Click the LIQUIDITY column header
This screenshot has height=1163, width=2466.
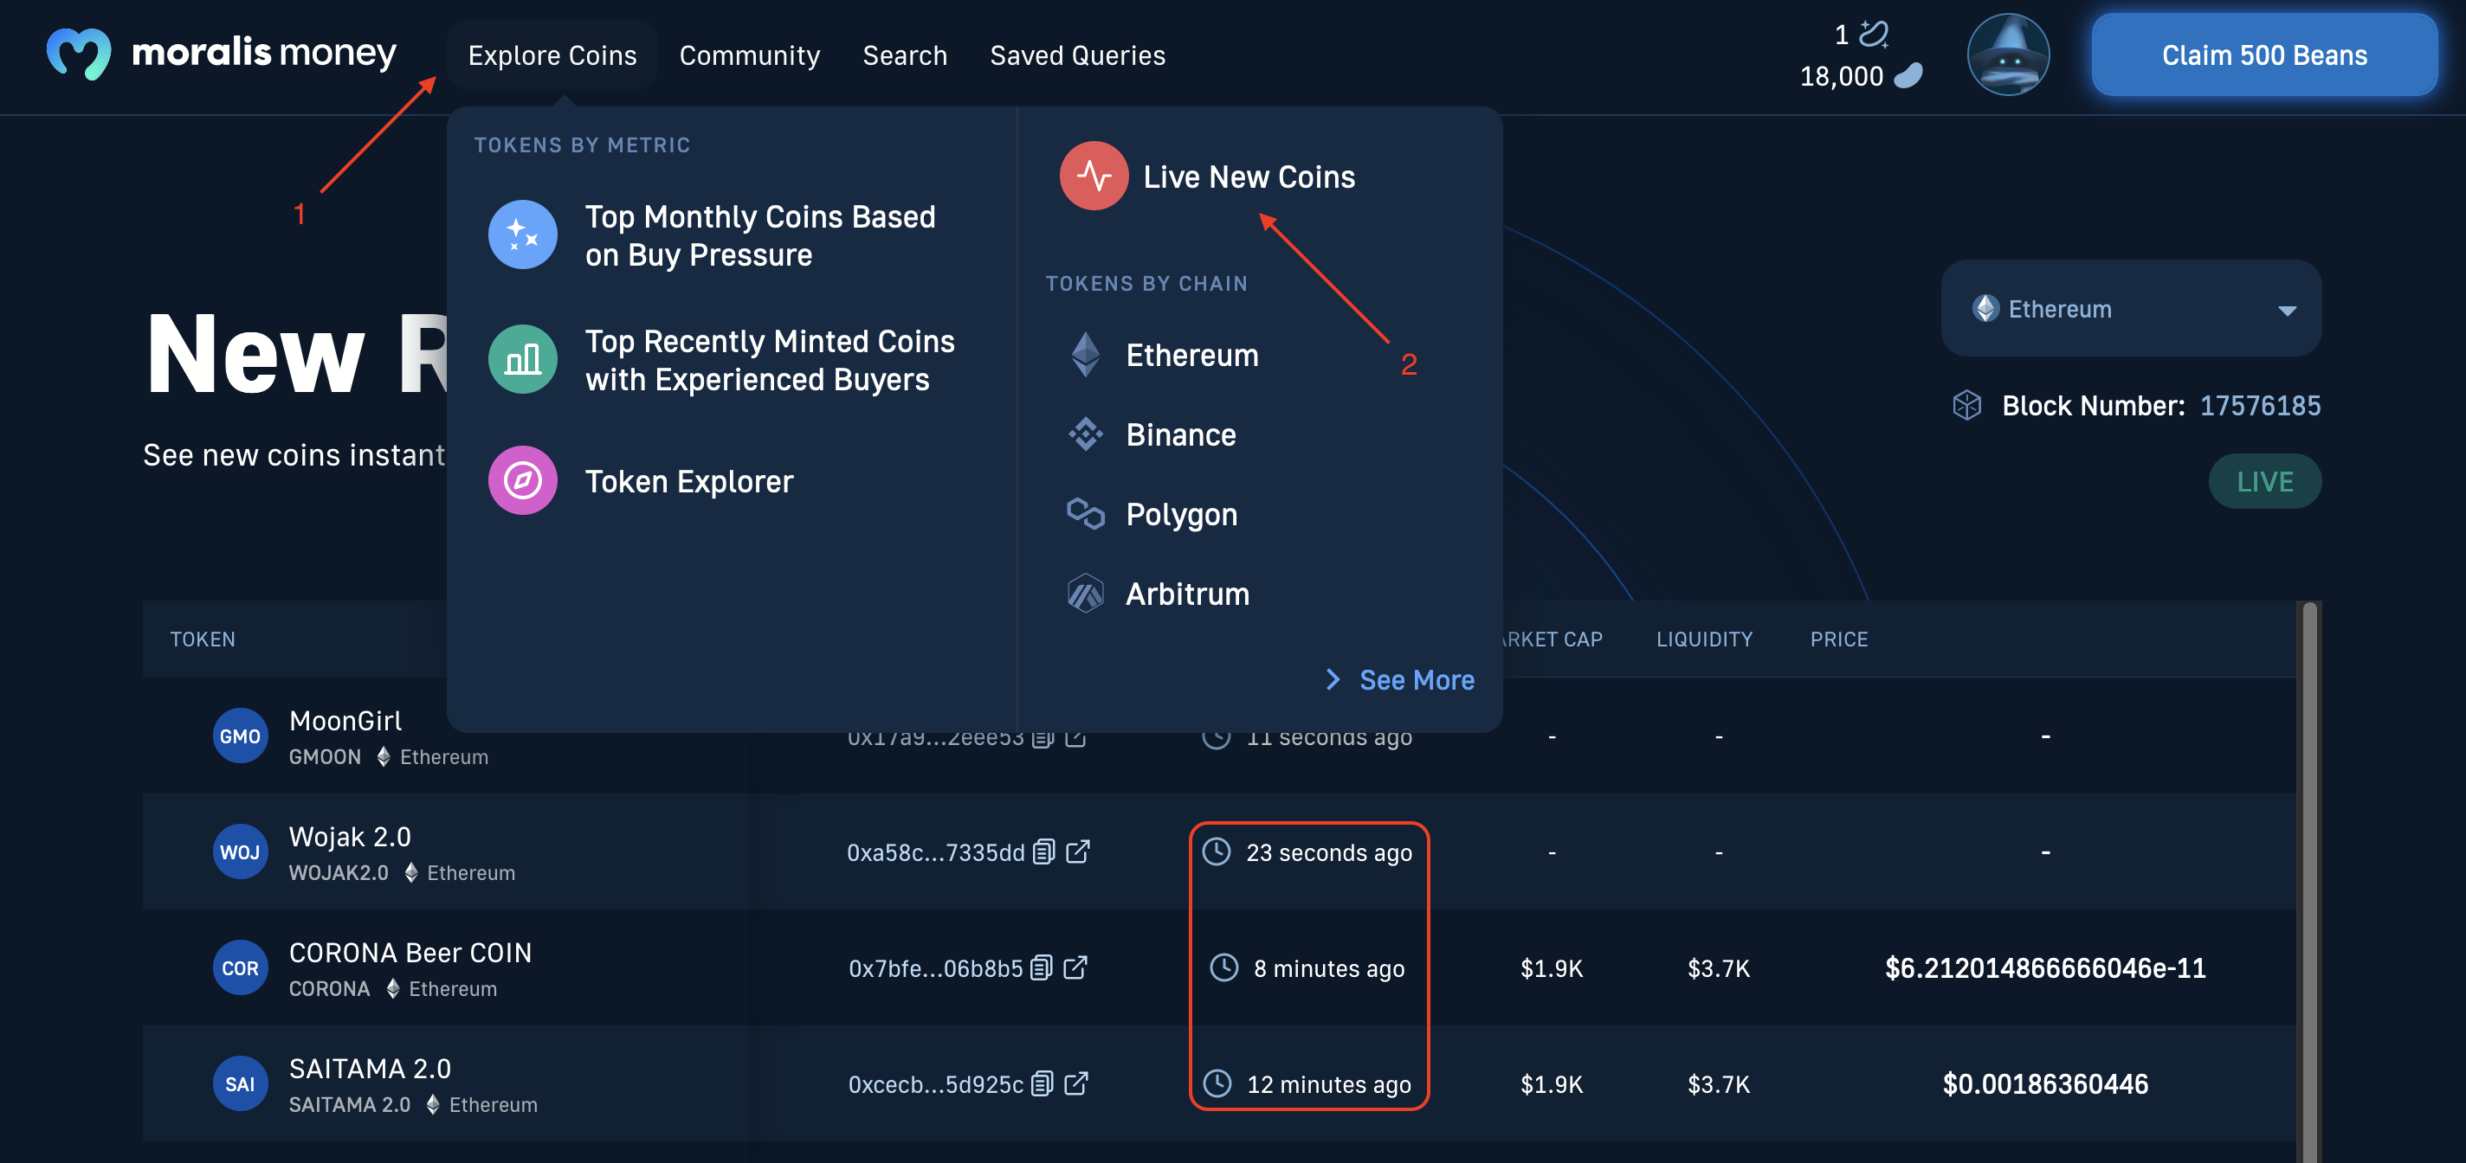click(1704, 639)
